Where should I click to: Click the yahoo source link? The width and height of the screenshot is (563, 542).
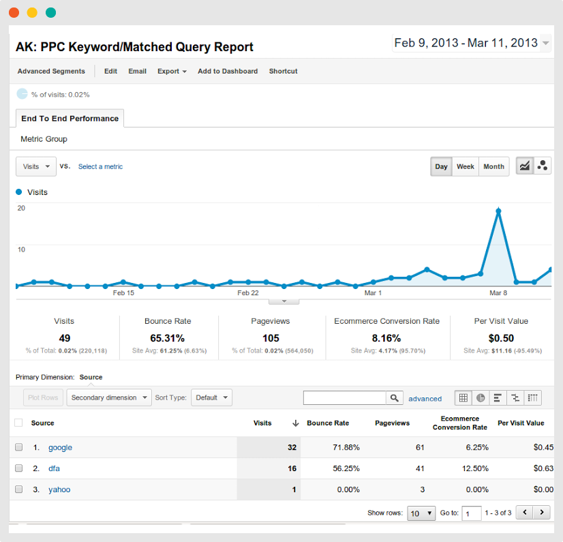[59, 490]
